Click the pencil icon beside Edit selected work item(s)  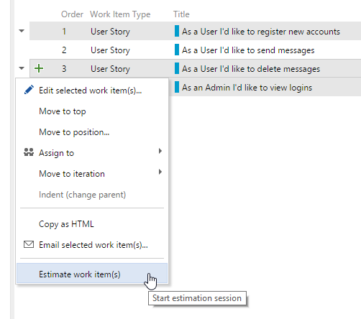[29, 90]
